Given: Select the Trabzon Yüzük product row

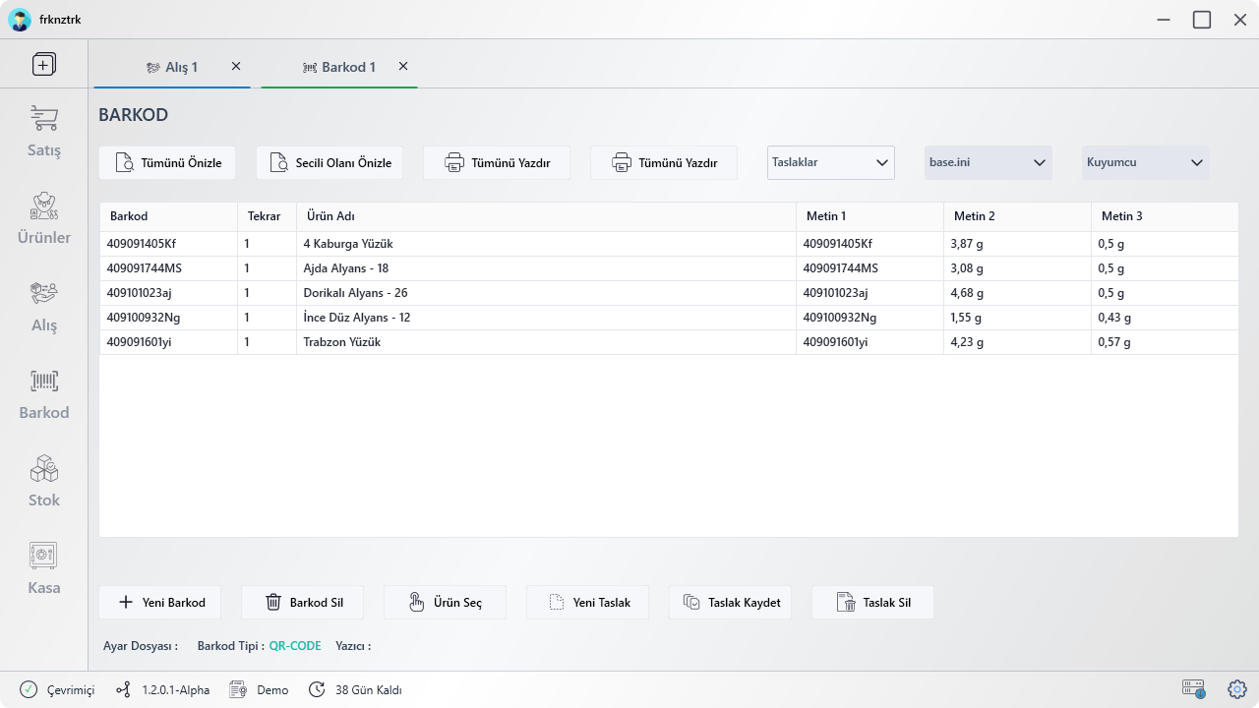Looking at the screenshot, I should [669, 342].
